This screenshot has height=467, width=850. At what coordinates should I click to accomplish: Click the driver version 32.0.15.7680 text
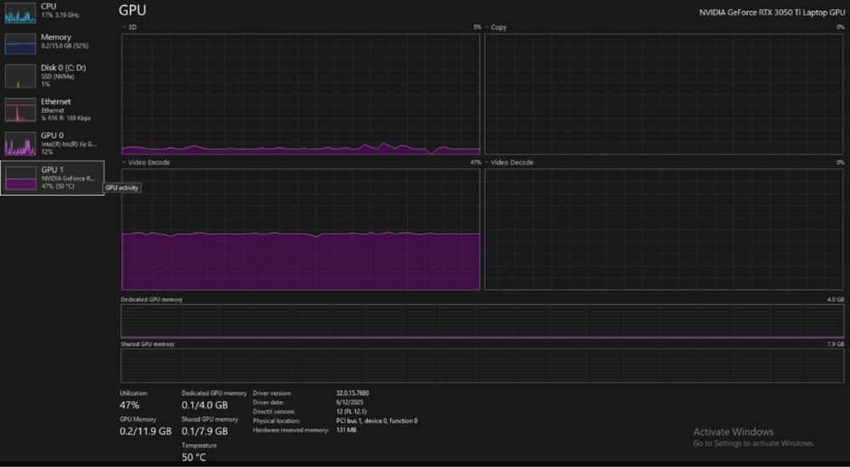pyautogui.click(x=353, y=393)
